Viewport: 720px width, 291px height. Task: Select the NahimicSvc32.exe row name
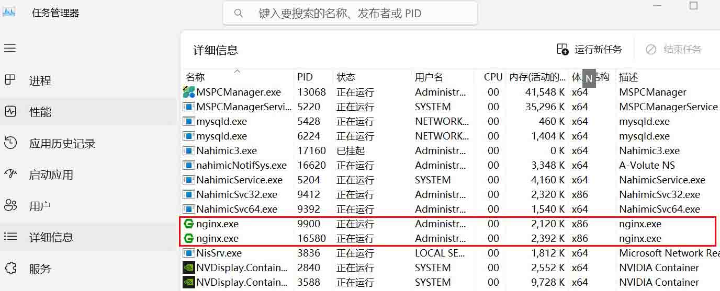pos(237,194)
